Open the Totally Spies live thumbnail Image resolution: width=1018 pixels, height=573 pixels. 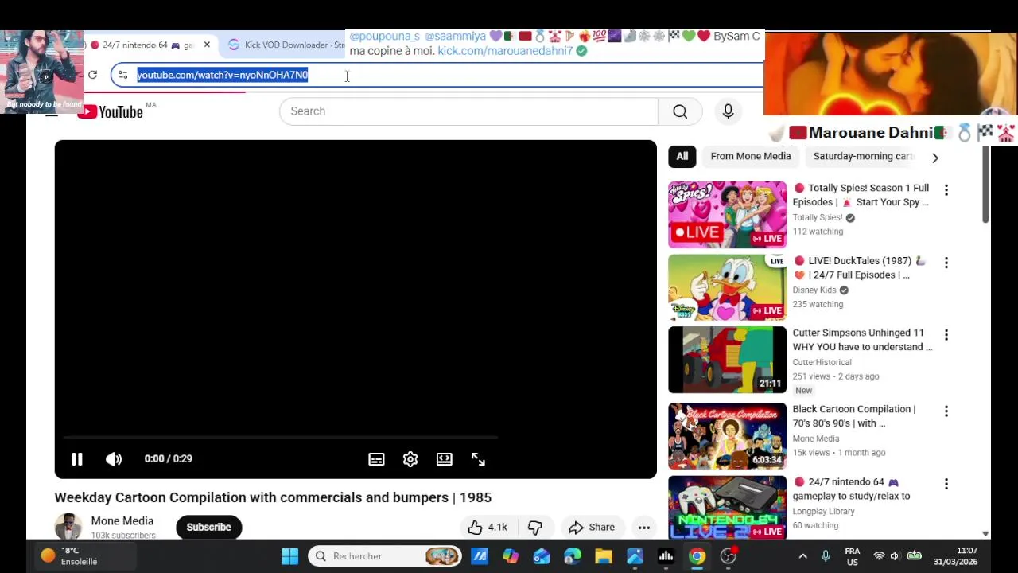pos(727,215)
